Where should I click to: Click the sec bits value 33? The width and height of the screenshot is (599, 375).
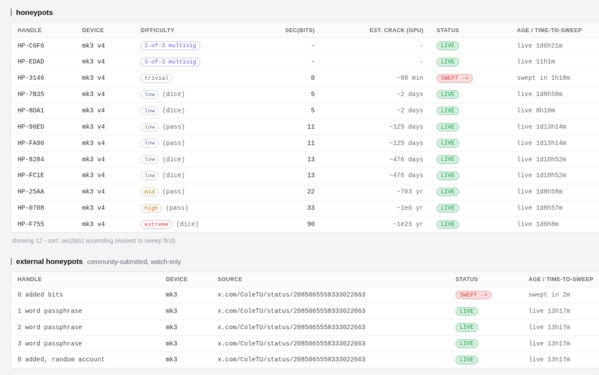click(311, 208)
